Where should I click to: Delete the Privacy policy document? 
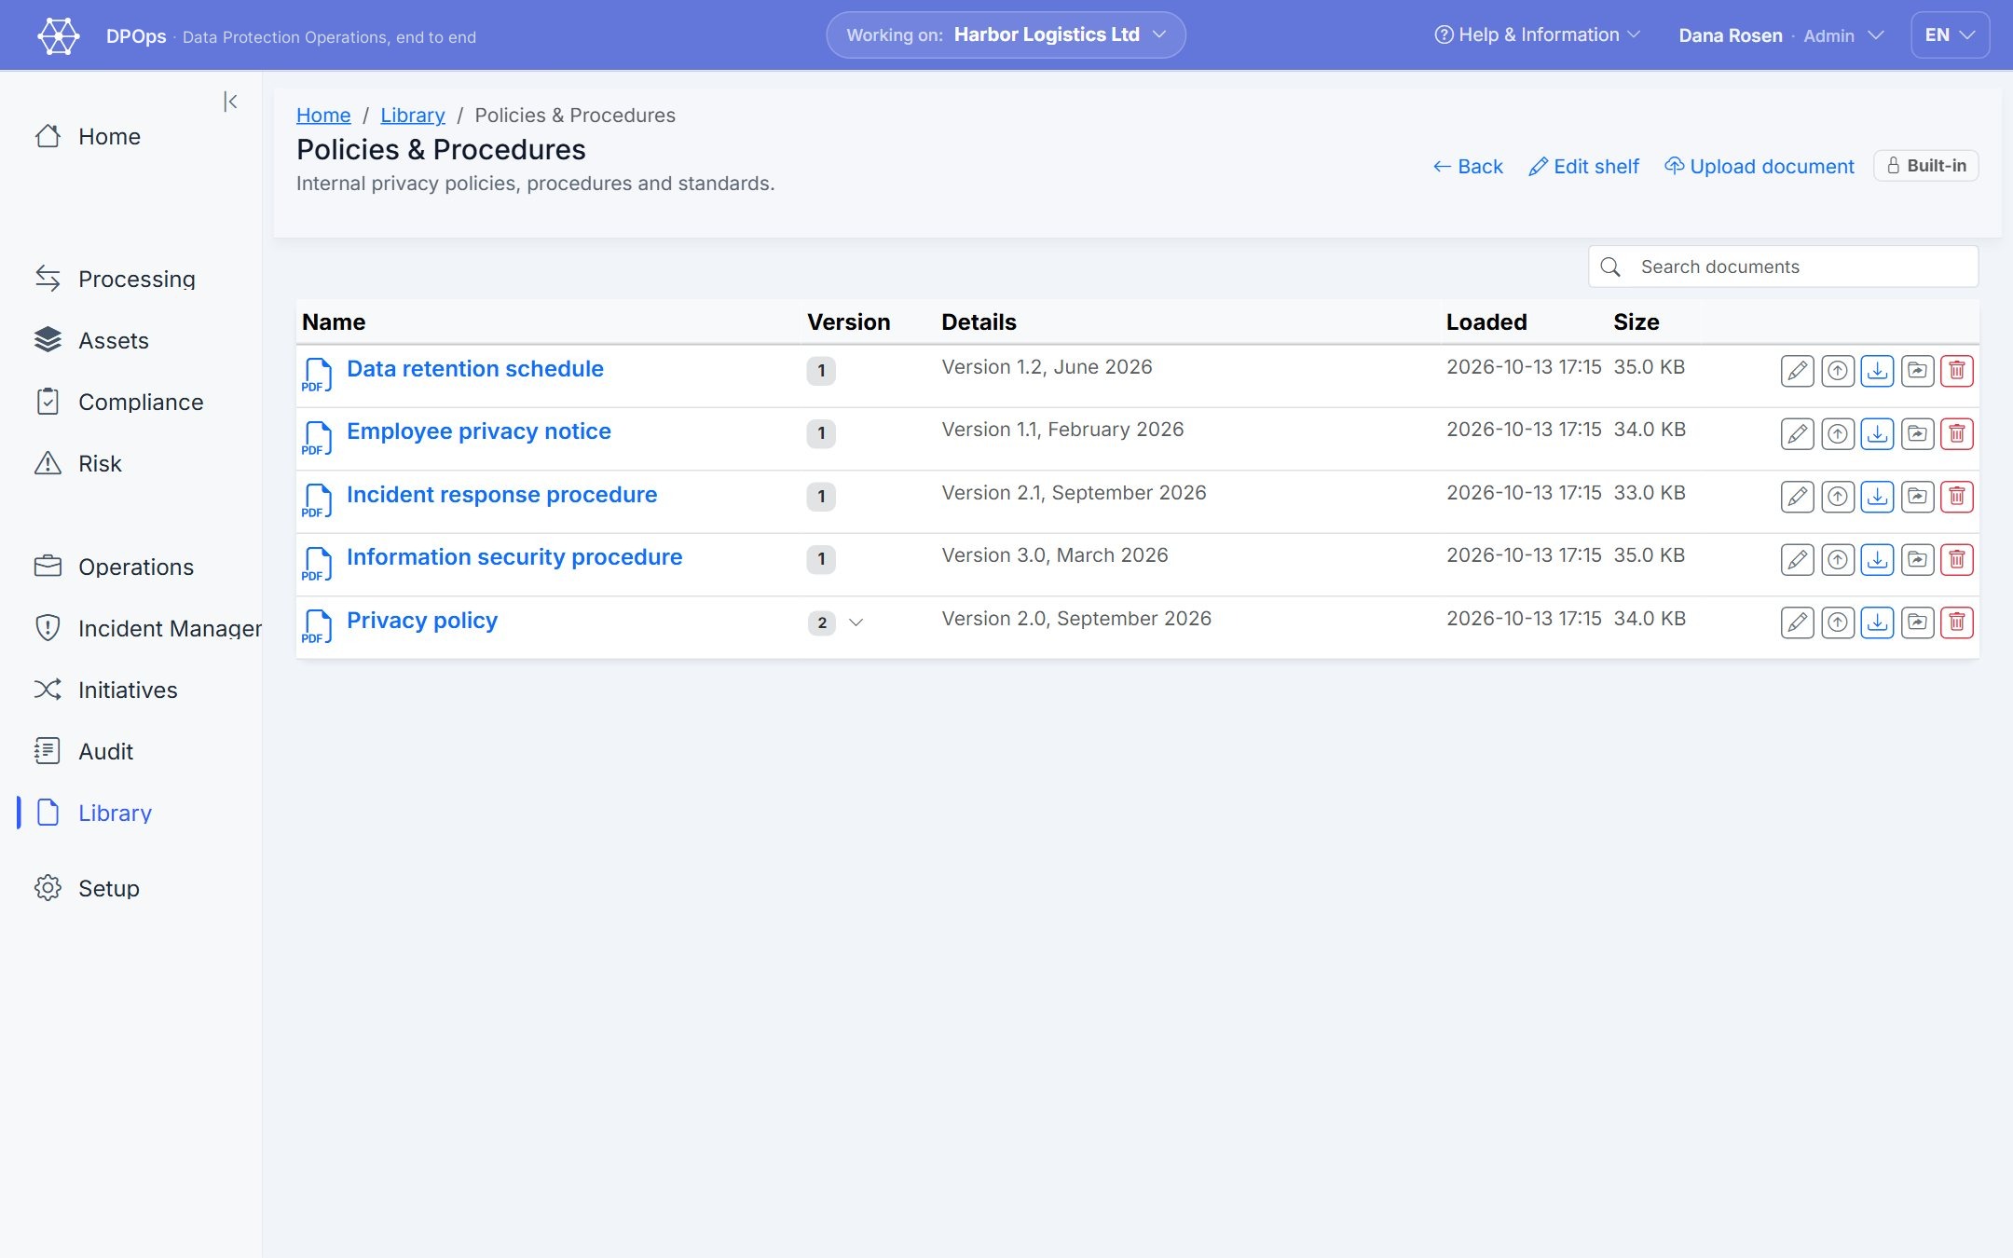pos(1957,622)
